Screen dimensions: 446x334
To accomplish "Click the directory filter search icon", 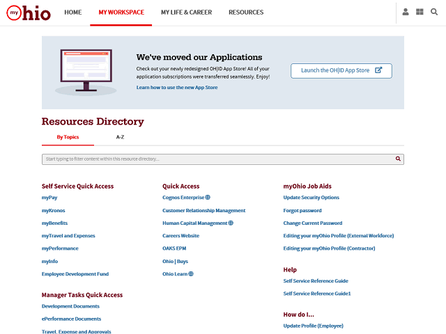I will click(x=398, y=159).
